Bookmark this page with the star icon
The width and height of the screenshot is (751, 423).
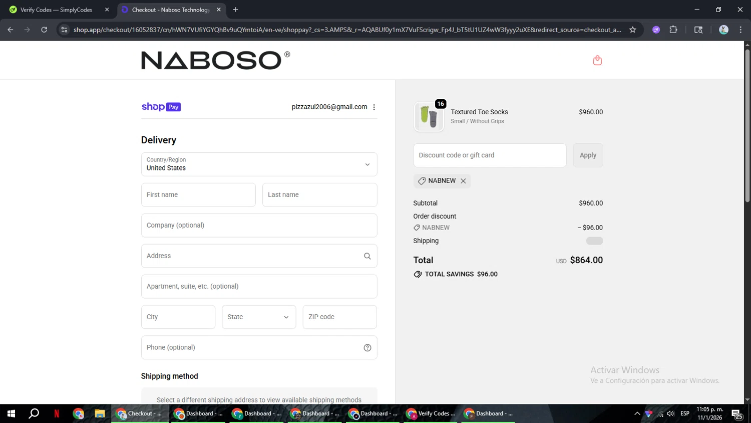(633, 30)
